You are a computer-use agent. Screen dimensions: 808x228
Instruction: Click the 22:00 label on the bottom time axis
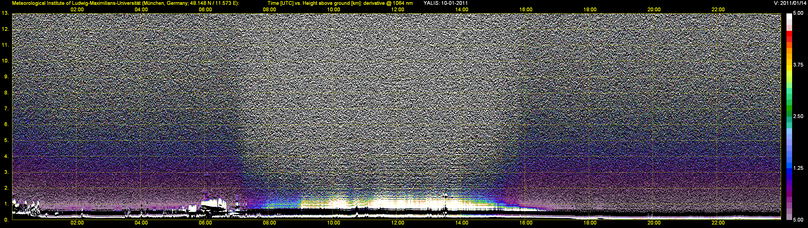[x=718, y=223]
